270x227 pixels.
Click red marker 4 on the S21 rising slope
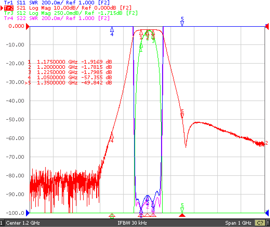point(112,135)
